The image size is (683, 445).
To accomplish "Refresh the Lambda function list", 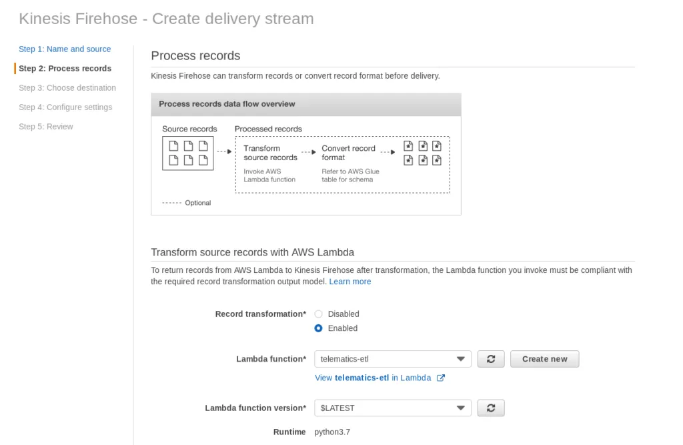I will pyautogui.click(x=491, y=359).
